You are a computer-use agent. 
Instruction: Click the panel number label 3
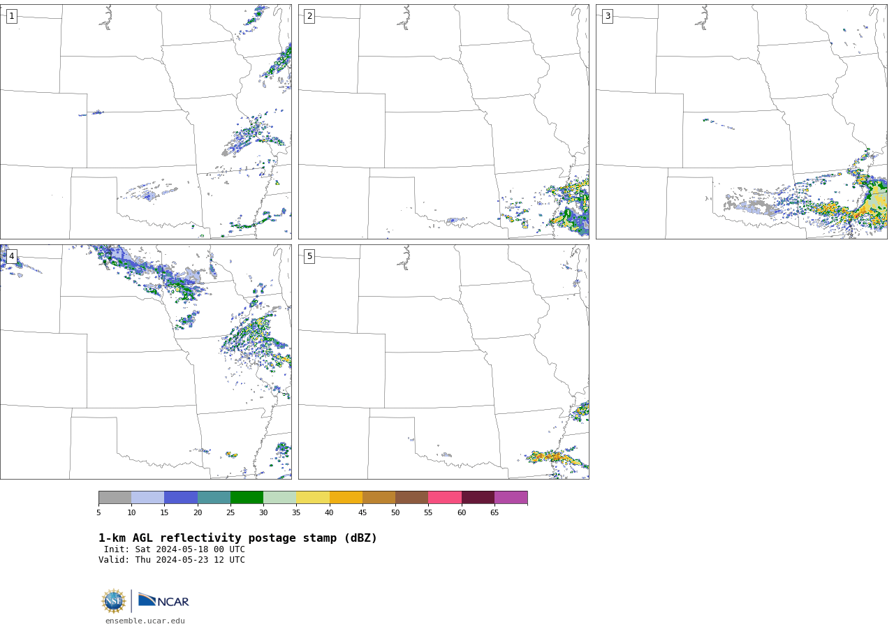tap(607, 16)
